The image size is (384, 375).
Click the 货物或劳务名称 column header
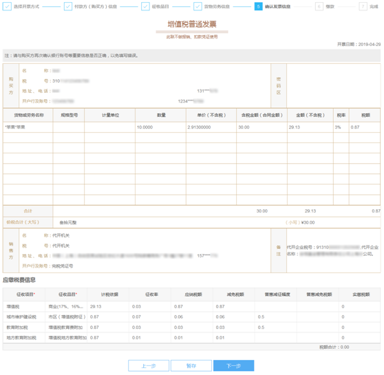[29, 115]
